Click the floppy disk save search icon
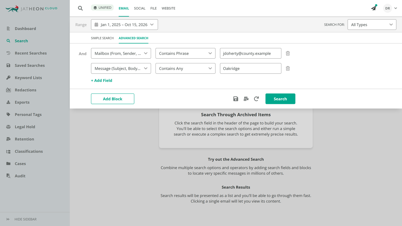The height and width of the screenshot is (226, 402). tap(236, 99)
